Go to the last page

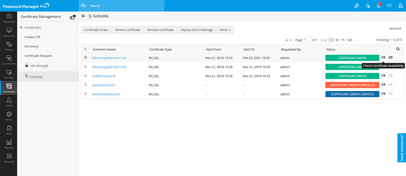(x=326, y=40)
